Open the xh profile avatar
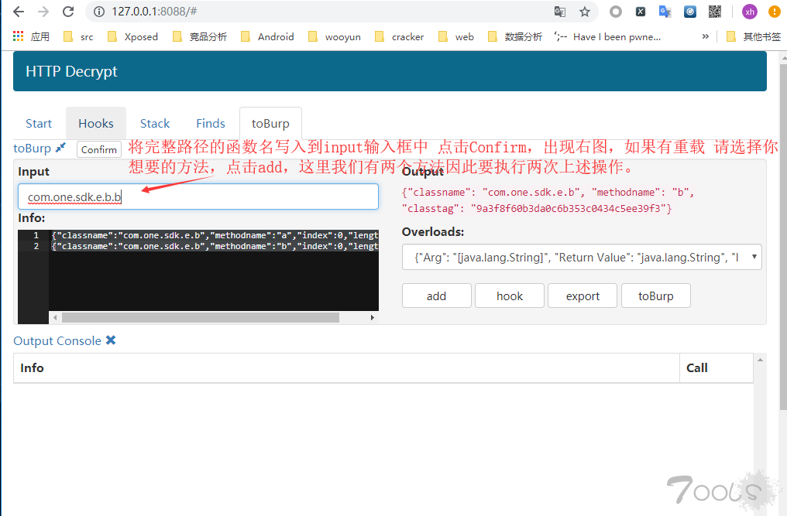 749,12
